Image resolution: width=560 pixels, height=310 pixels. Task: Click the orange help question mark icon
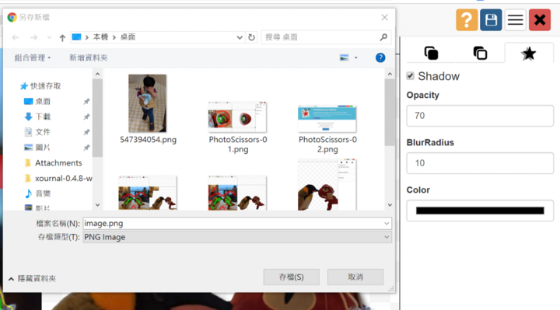click(467, 20)
